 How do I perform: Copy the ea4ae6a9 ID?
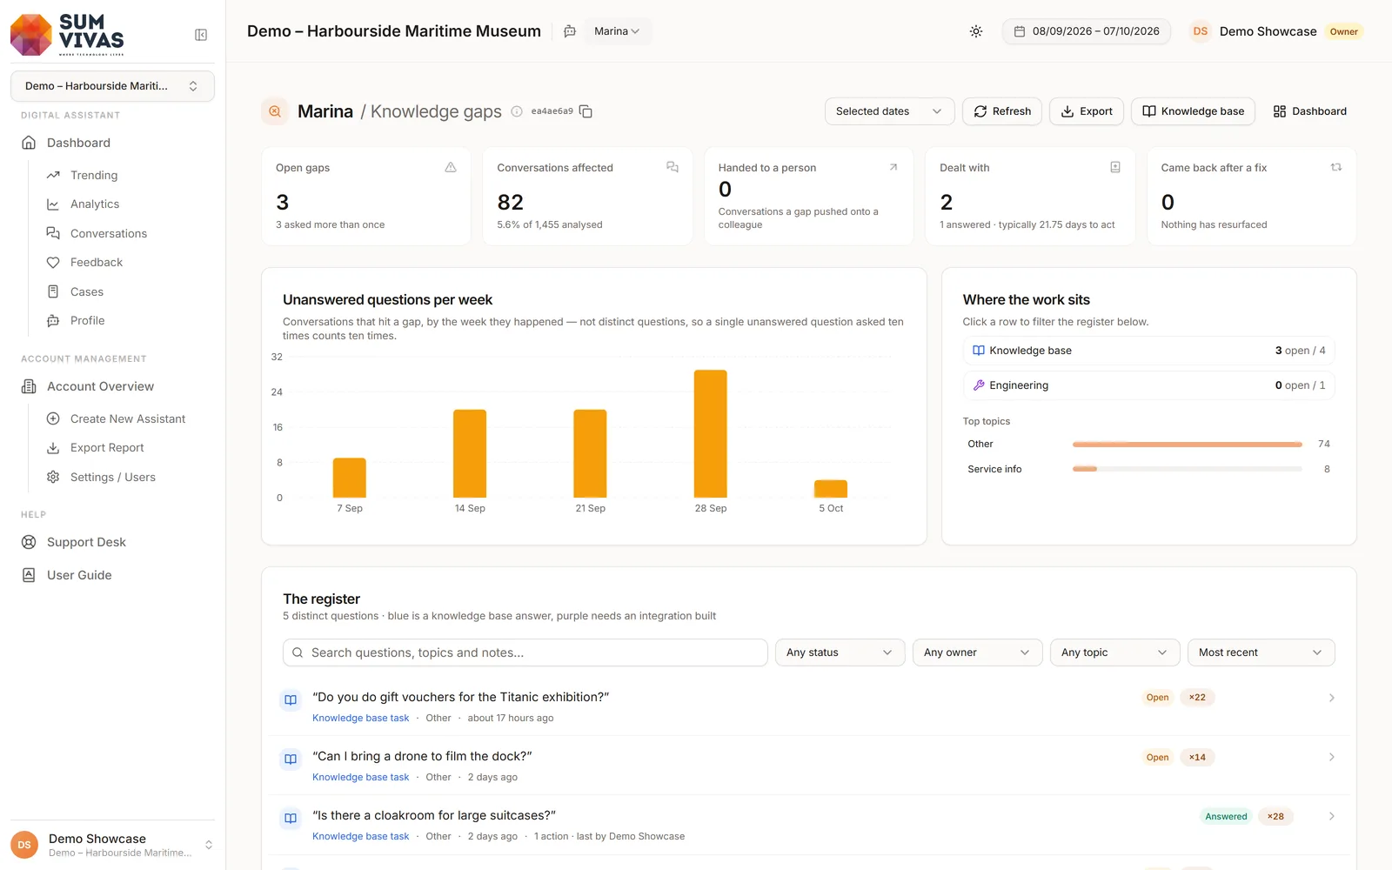click(x=586, y=111)
